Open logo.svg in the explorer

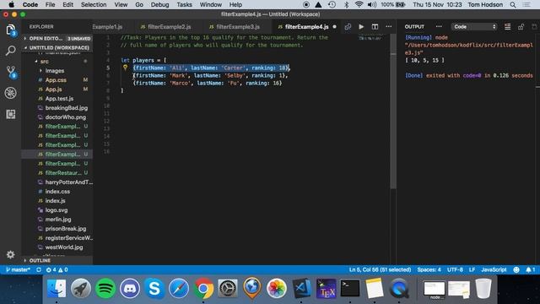pyautogui.click(x=57, y=210)
